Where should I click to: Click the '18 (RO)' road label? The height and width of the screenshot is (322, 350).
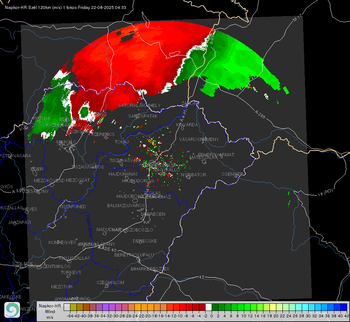click(x=325, y=192)
